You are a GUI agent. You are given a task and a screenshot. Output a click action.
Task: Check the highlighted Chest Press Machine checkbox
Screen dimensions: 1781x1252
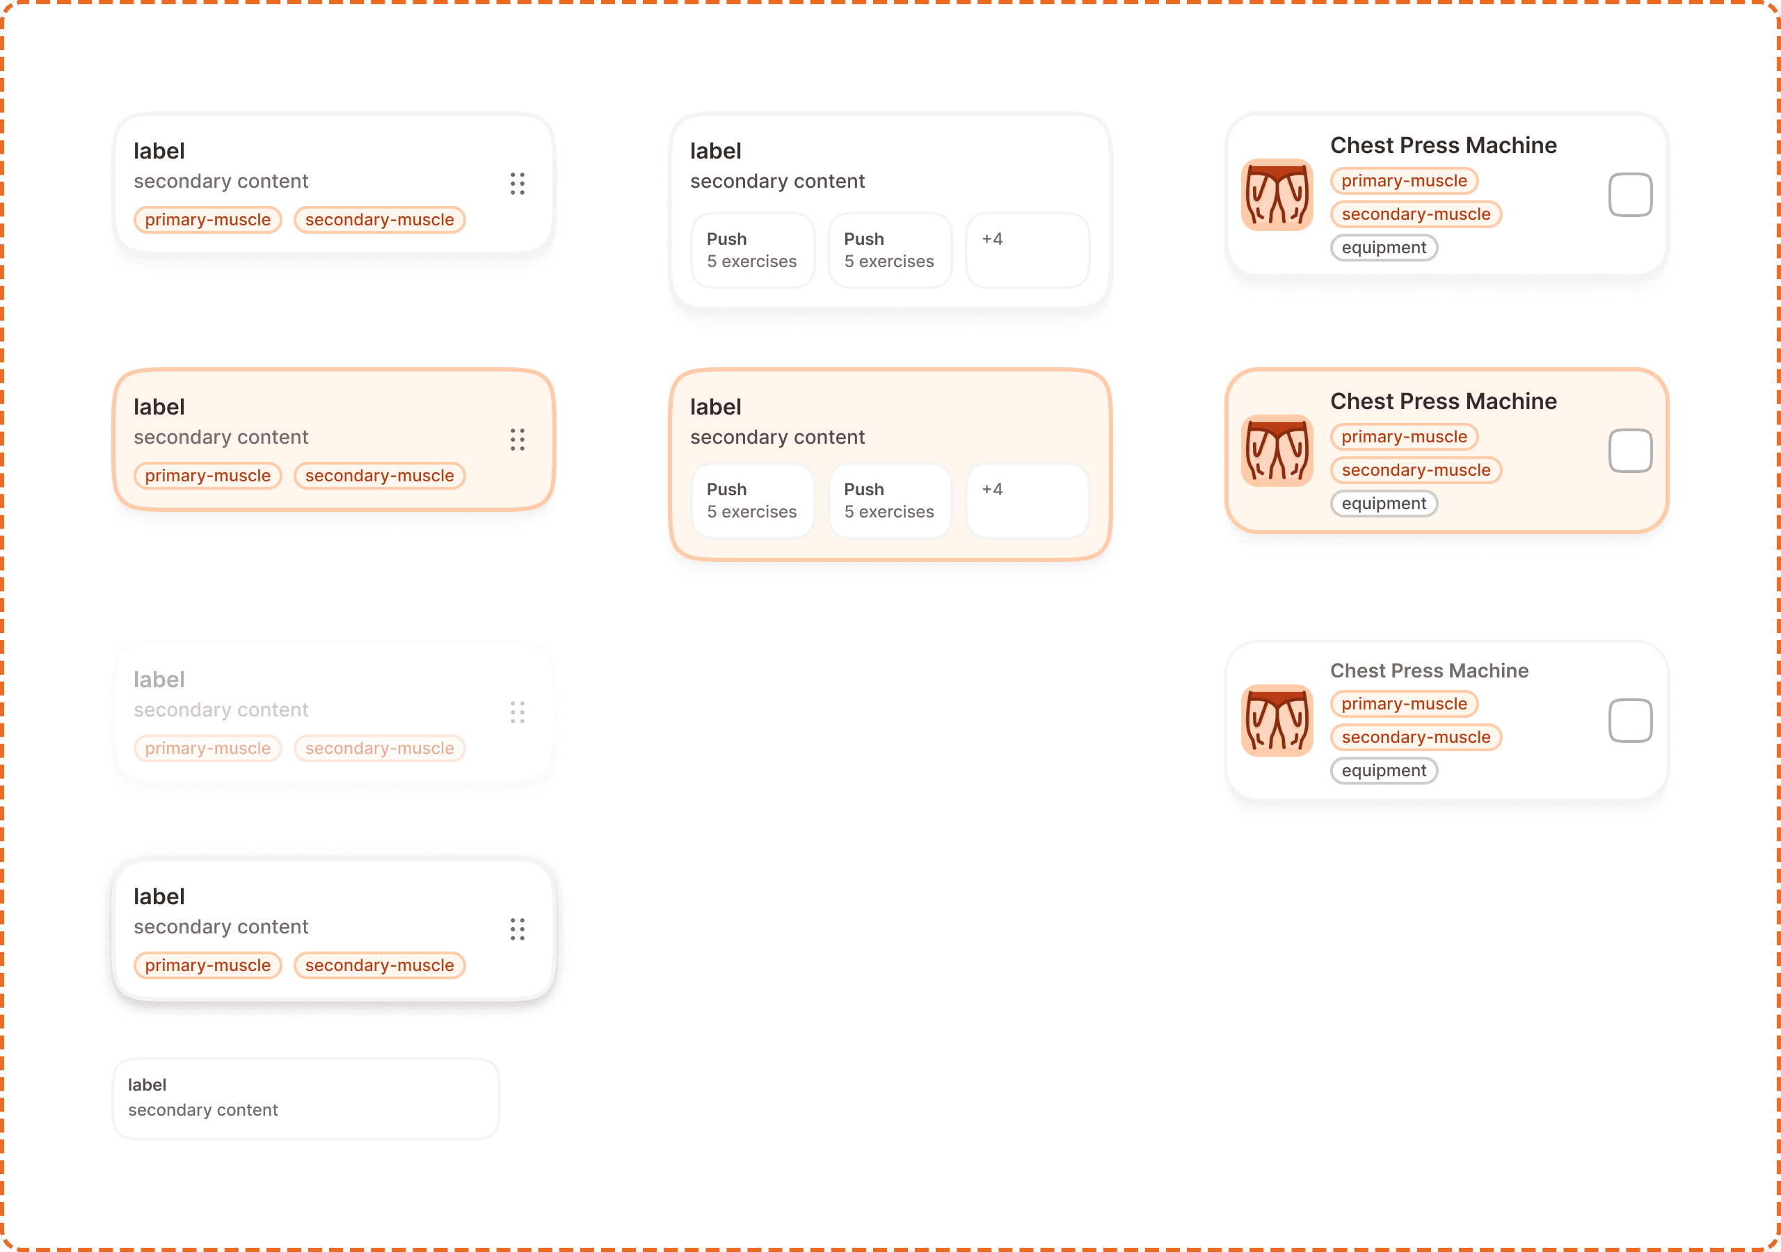[1630, 451]
